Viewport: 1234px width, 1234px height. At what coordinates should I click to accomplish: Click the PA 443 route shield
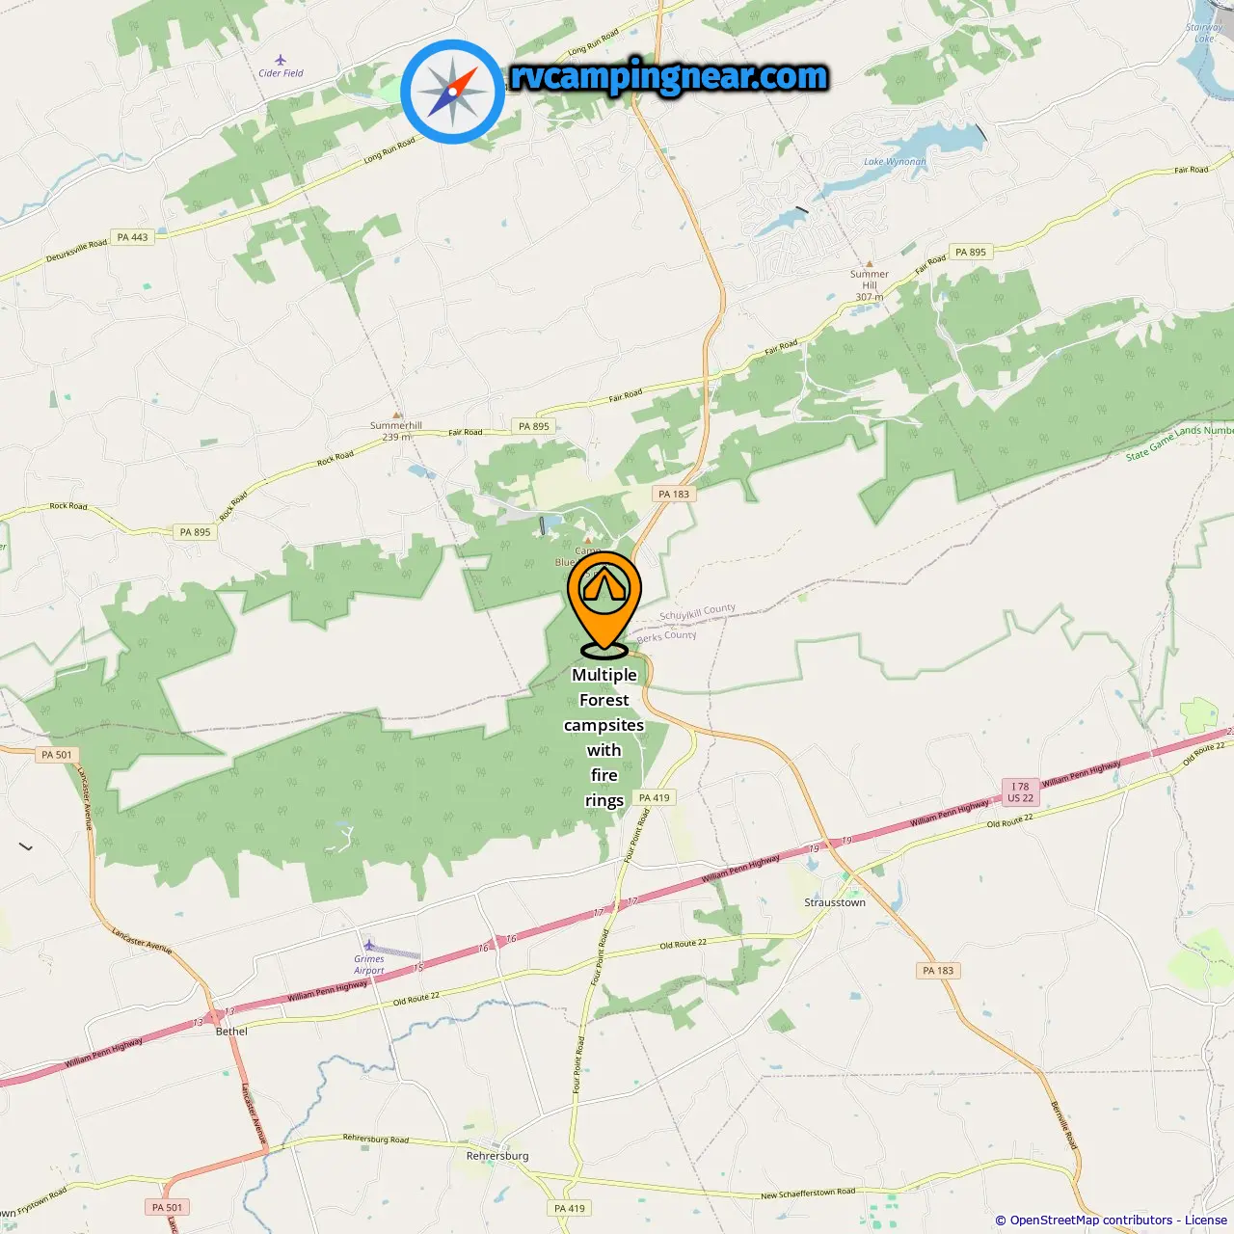[133, 237]
